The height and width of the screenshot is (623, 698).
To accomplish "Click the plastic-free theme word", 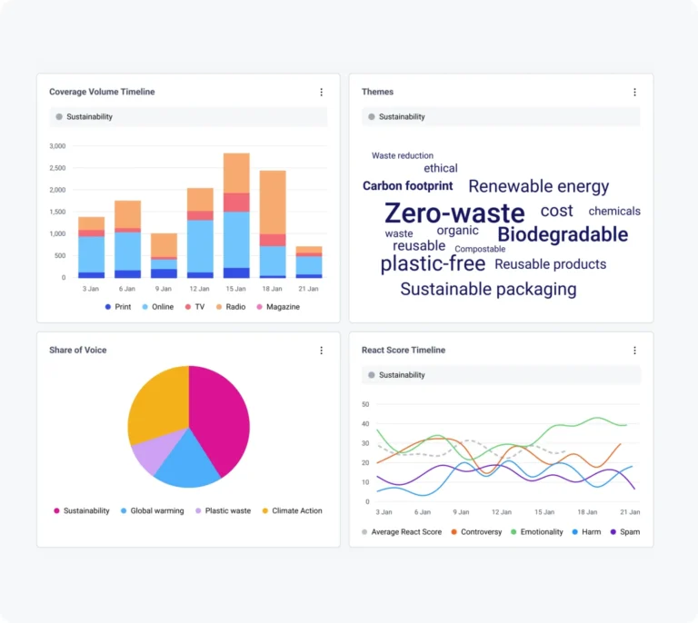I will point(433,263).
